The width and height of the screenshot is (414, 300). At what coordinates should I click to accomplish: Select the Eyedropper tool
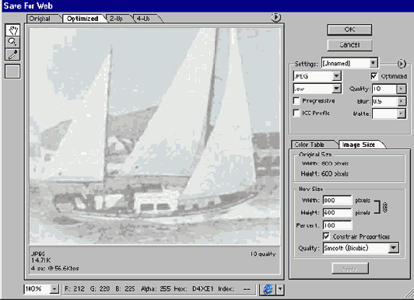12,54
